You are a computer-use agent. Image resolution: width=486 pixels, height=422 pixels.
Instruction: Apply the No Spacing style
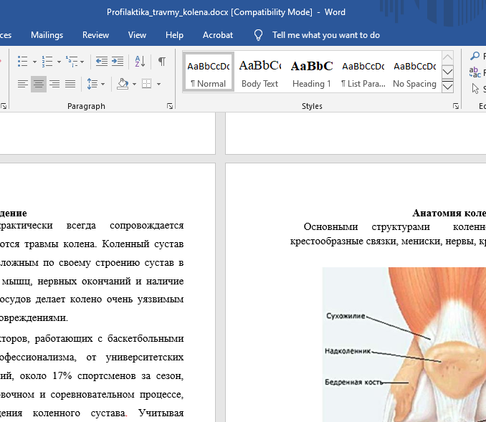pyautogui.click(x=414, y=72)
